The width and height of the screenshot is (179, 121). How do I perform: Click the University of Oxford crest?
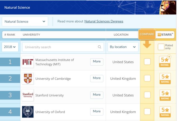pos(28,112)
